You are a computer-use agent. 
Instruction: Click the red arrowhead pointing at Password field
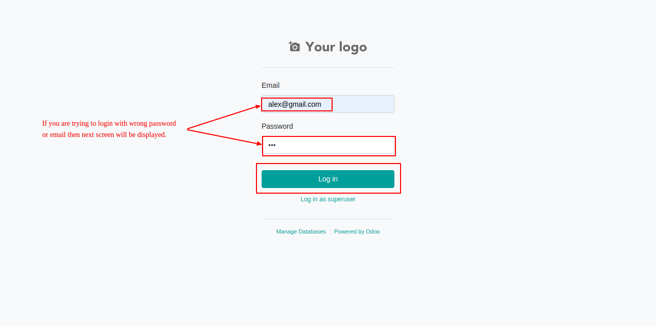click(259, 144)
